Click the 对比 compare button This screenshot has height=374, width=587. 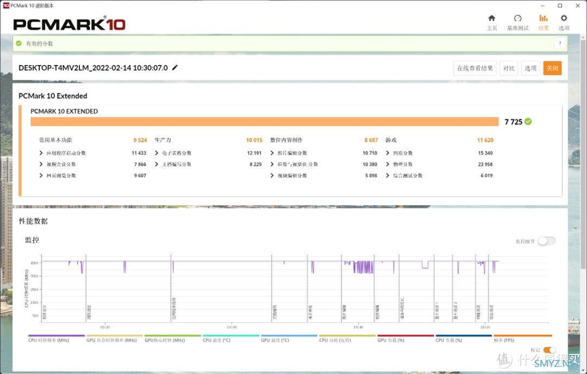pos(509,68)
